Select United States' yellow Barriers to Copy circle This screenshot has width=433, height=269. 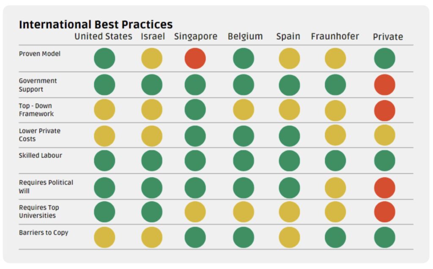pos(104,237)
